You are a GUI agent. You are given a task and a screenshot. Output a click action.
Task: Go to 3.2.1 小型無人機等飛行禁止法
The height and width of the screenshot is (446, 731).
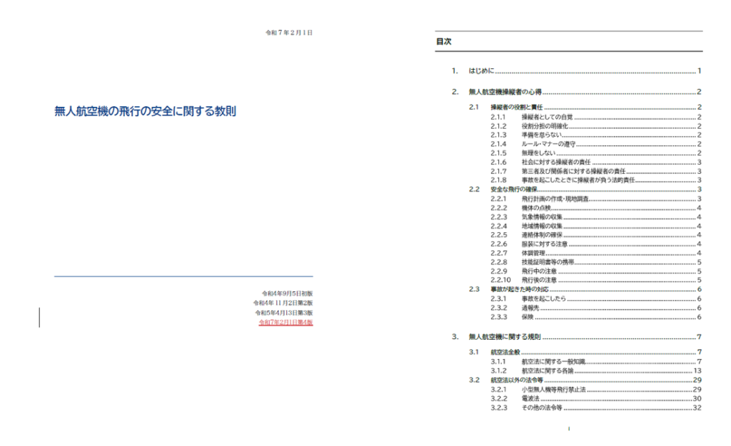click(x=553, y=390)
